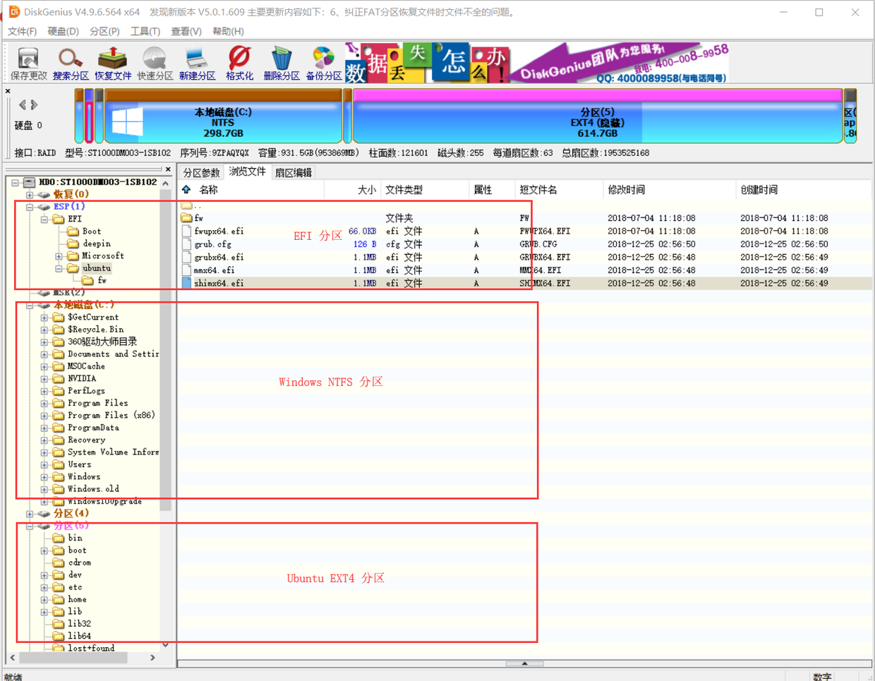
Task: Open the Backup Partition (备份分区) tool
Action: (324, 64)
